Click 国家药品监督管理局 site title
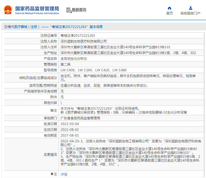206x178 pixels. (37, 9)
